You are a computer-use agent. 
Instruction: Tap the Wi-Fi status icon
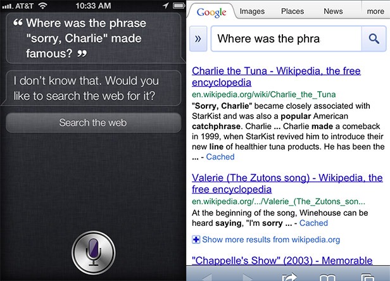pyautogui.click(x=43, y=6)
